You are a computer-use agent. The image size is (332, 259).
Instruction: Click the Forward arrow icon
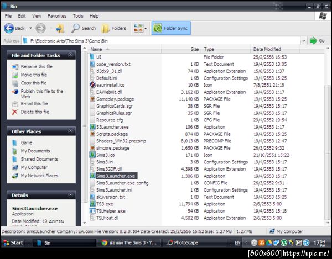40,28
